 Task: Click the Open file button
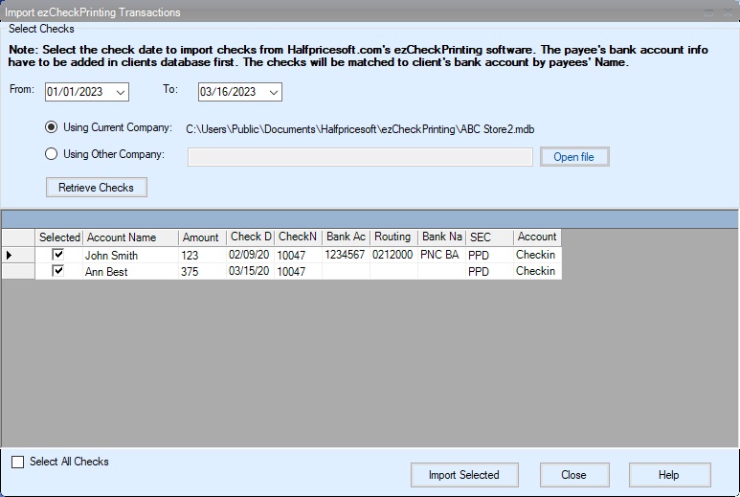[573, 156]
